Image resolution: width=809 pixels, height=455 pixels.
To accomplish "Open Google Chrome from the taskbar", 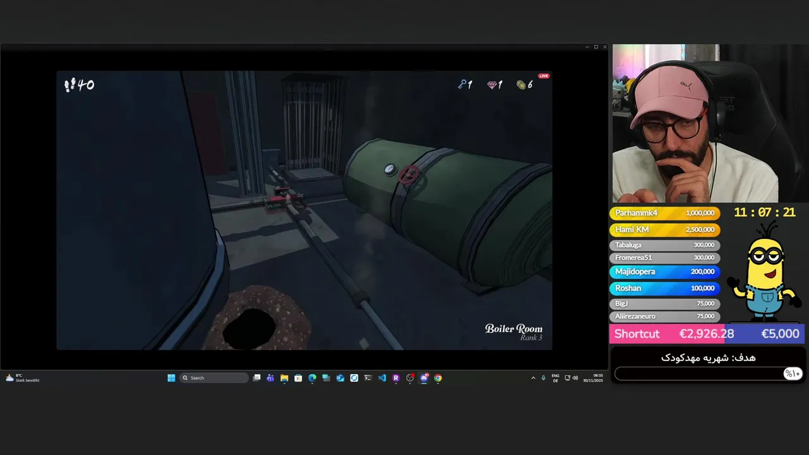I will (438, 378).
